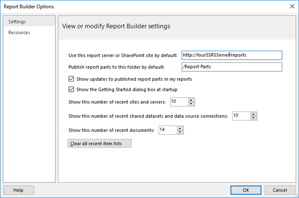Viewport: 299px width, 198px height.
Task: Increase number of recent sites and servers
Action: click(191, 100)
